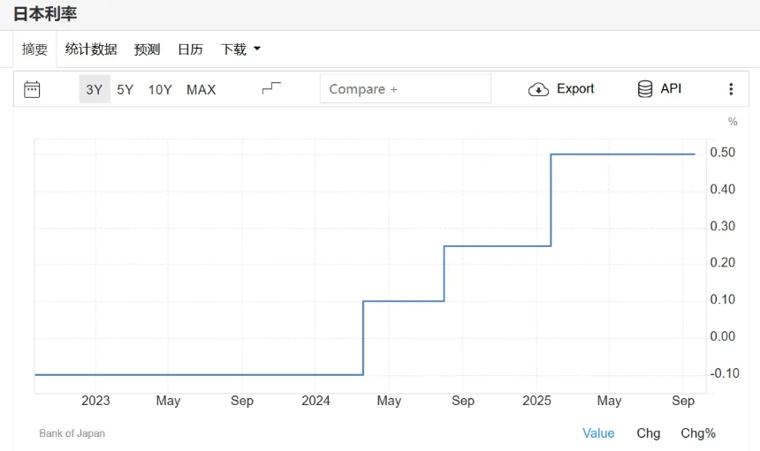Click the Export cloud download icon
This screenshot has width=760, height=451.
point(538,89)
